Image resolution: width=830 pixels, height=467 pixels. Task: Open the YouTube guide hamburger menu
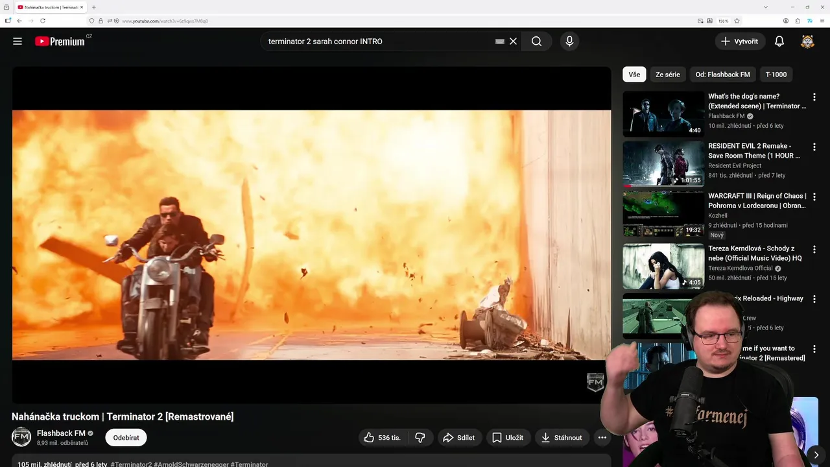point(18,41)
